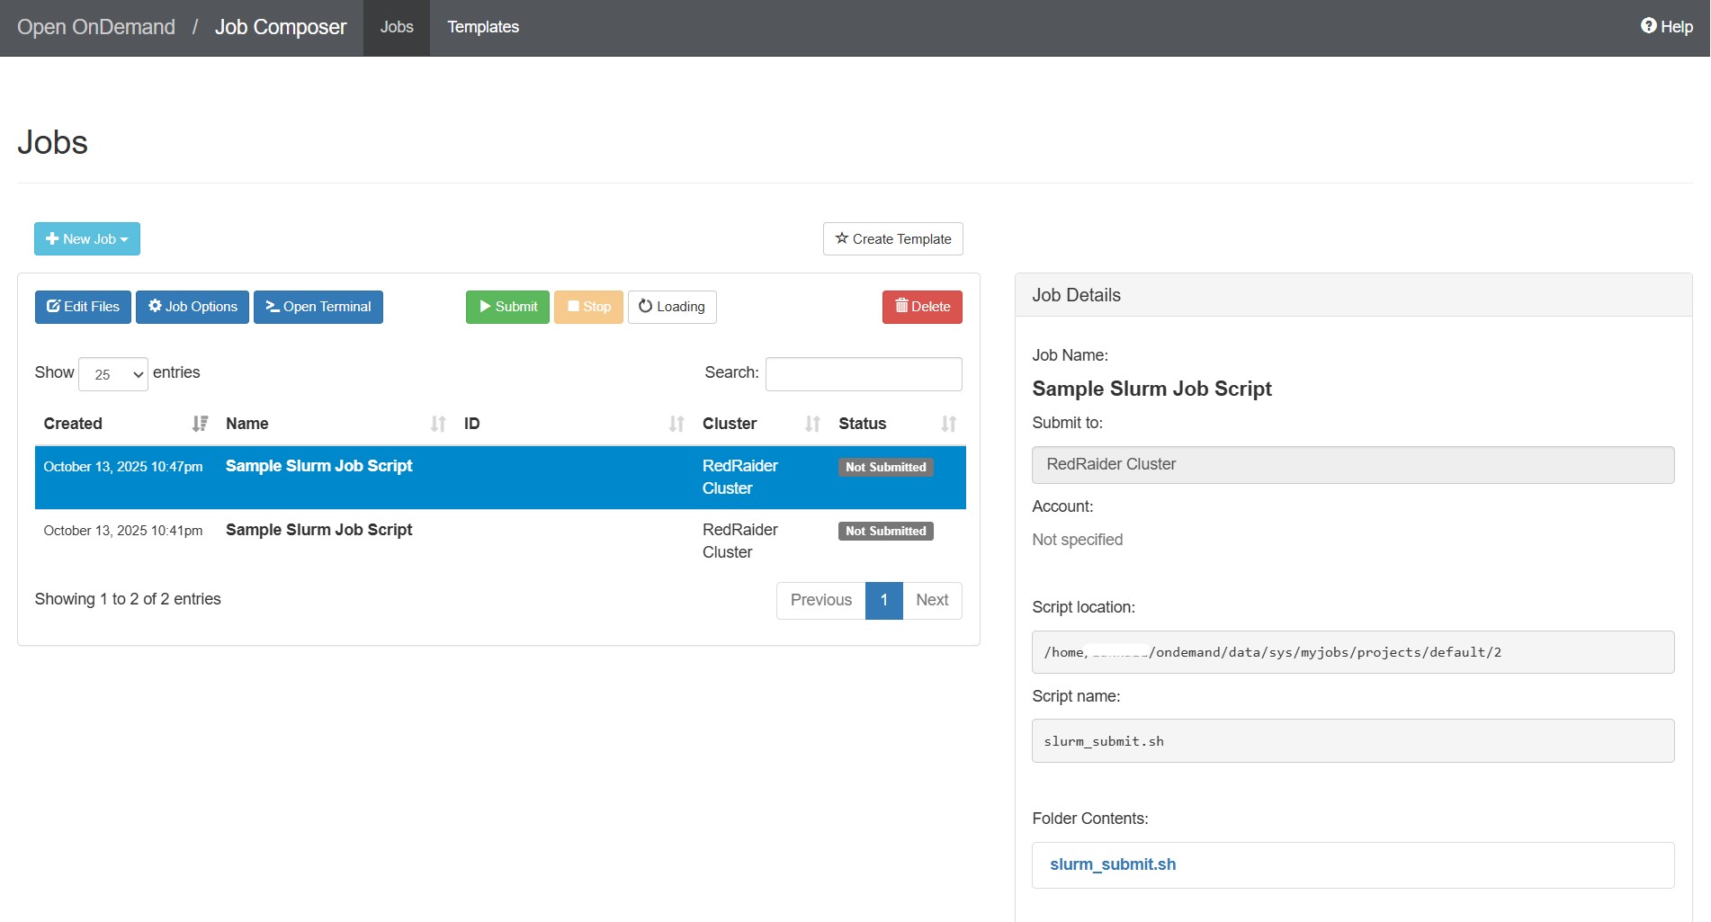
Task: Launch Open Terminal for selected job
Action: (x=318, y=307)
